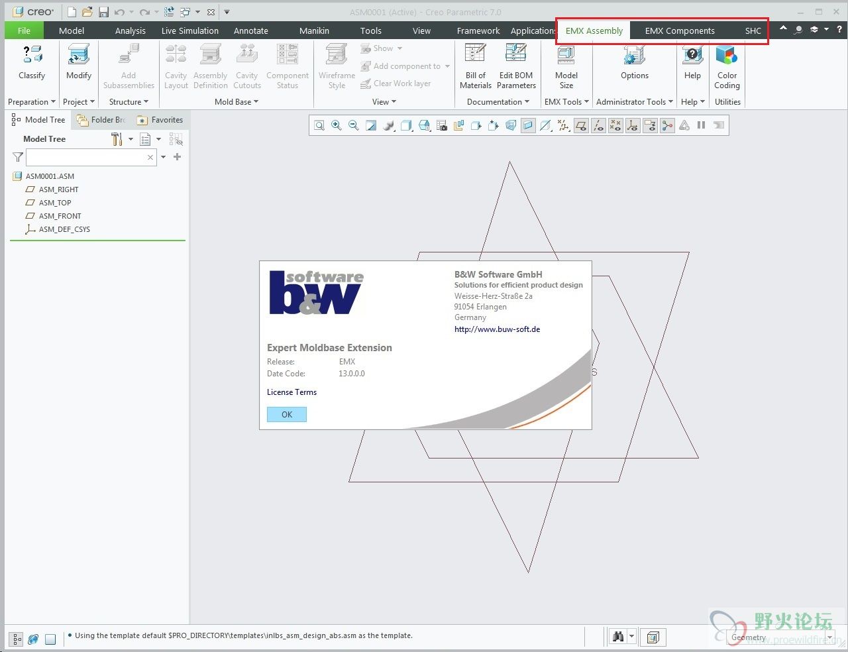Click the model tree filter funnel icon
The width and height of the screenshot is (848, 652).
click(x=18, y=157)
